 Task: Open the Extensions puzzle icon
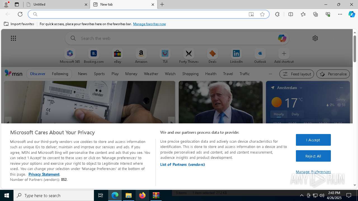click(277, 14)
